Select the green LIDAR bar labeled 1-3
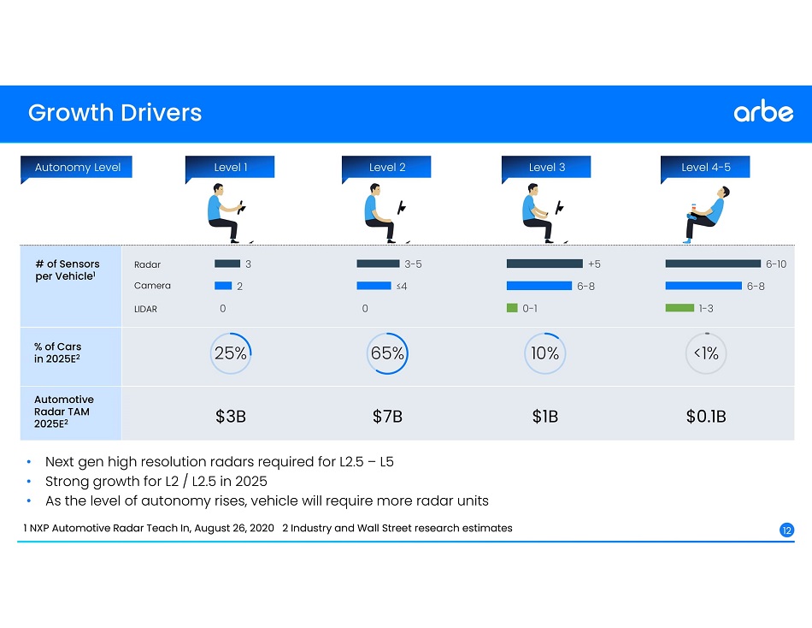 click(680, 308)
